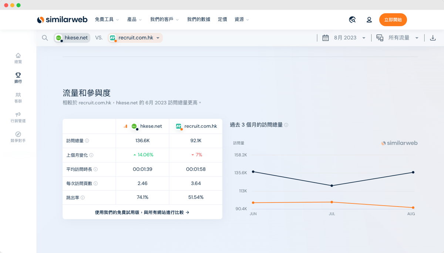Click info icon next to 訪問總量
Image resolution: width=444 pixels, height=253 pixels.
click(87, 141)
